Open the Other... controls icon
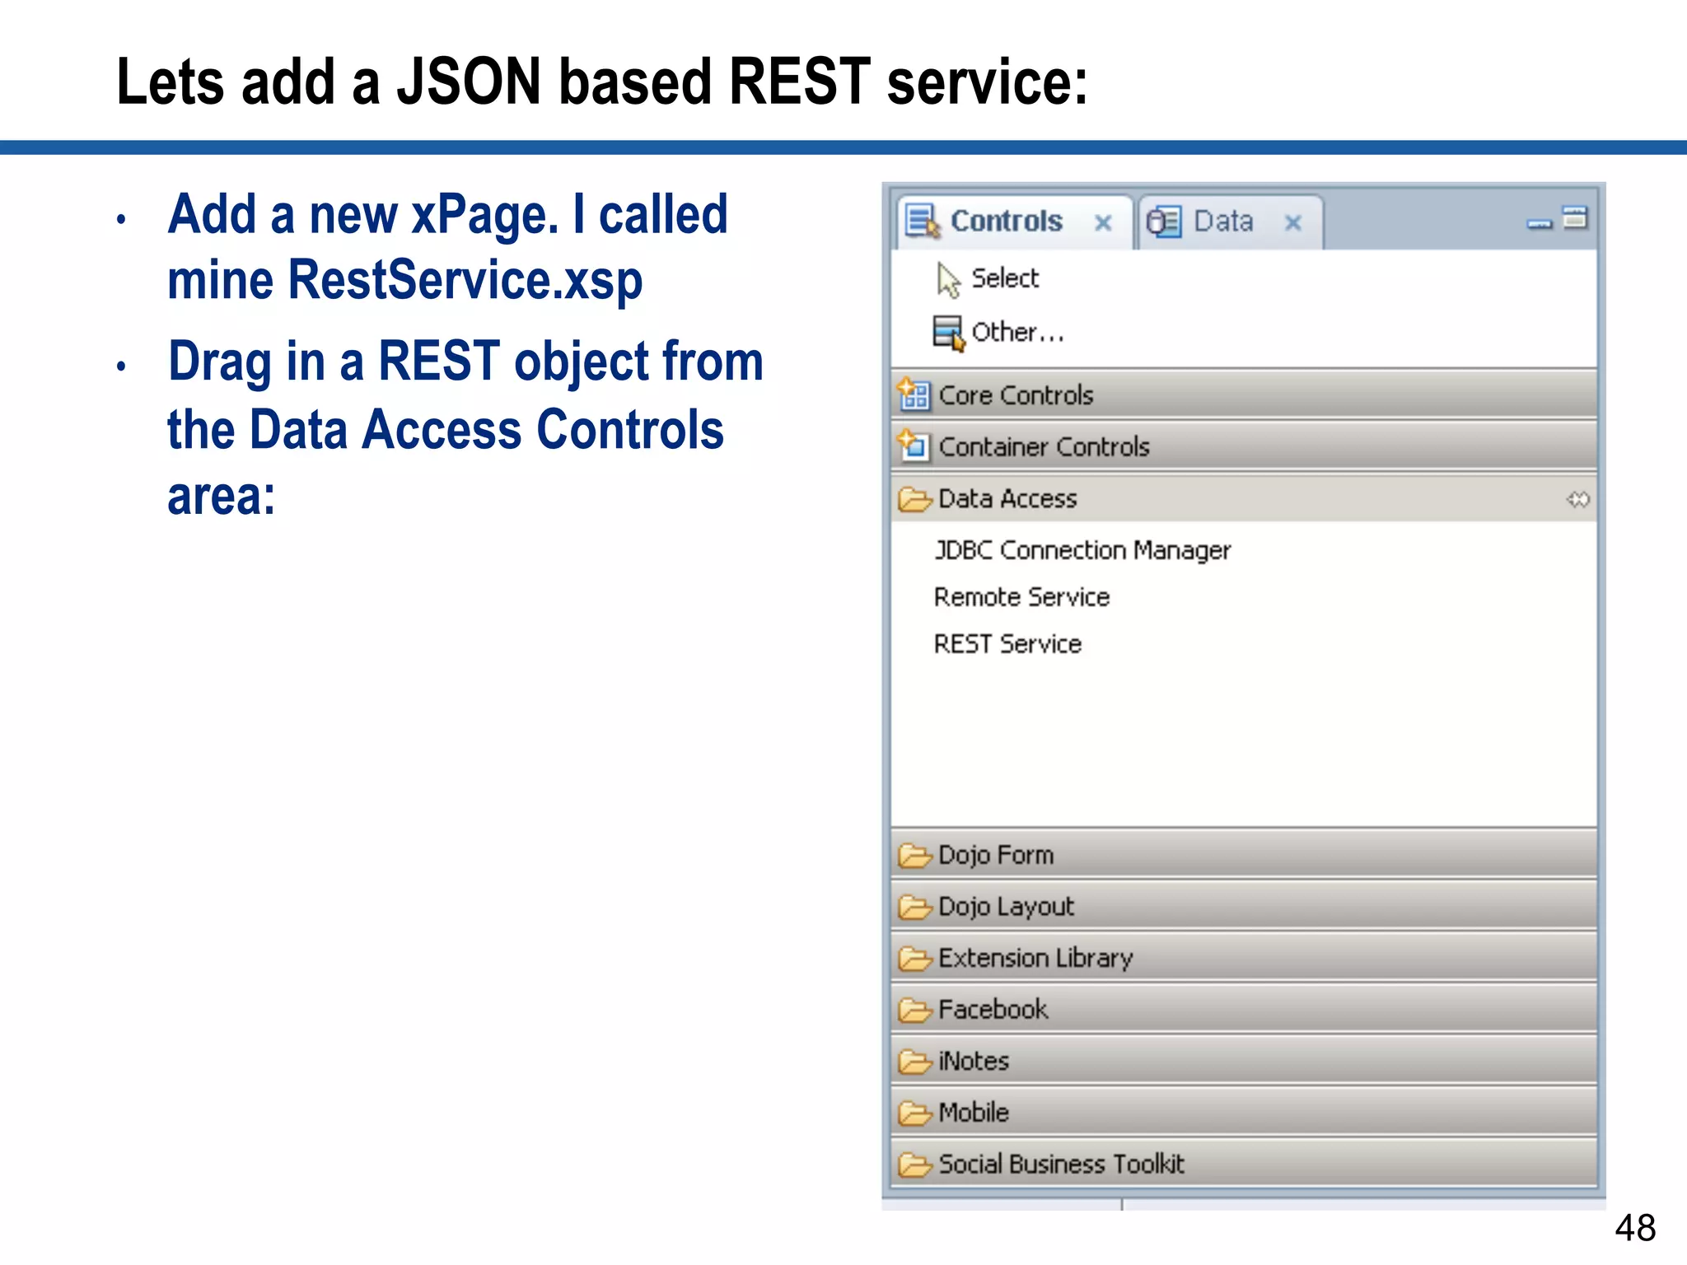Viewport: 1687px width, 1265px height. (x=948, y=333)
